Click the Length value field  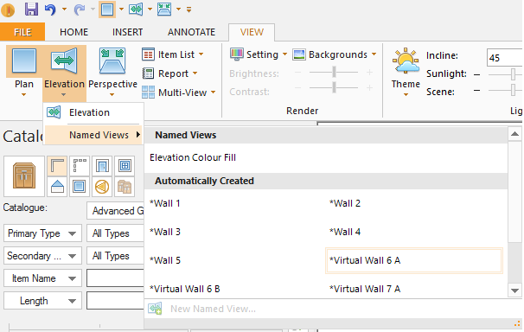116,301
